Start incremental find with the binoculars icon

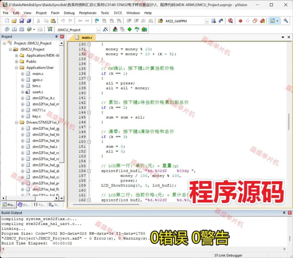pyautogui.click(x=221, y=21)
